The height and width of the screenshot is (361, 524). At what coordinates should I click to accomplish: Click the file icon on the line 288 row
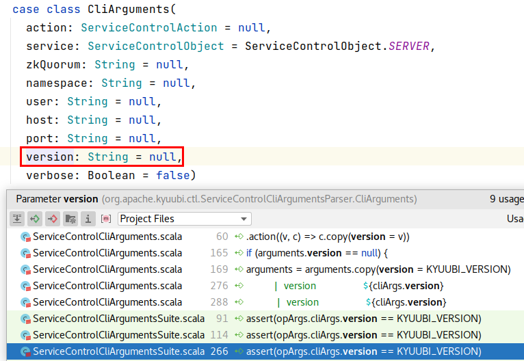26,302
